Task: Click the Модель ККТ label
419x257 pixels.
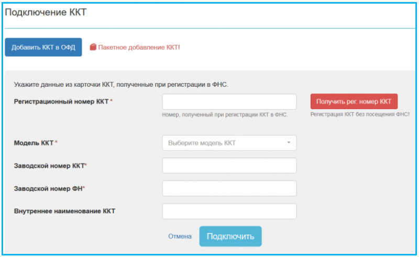Action: click(35, 143)
